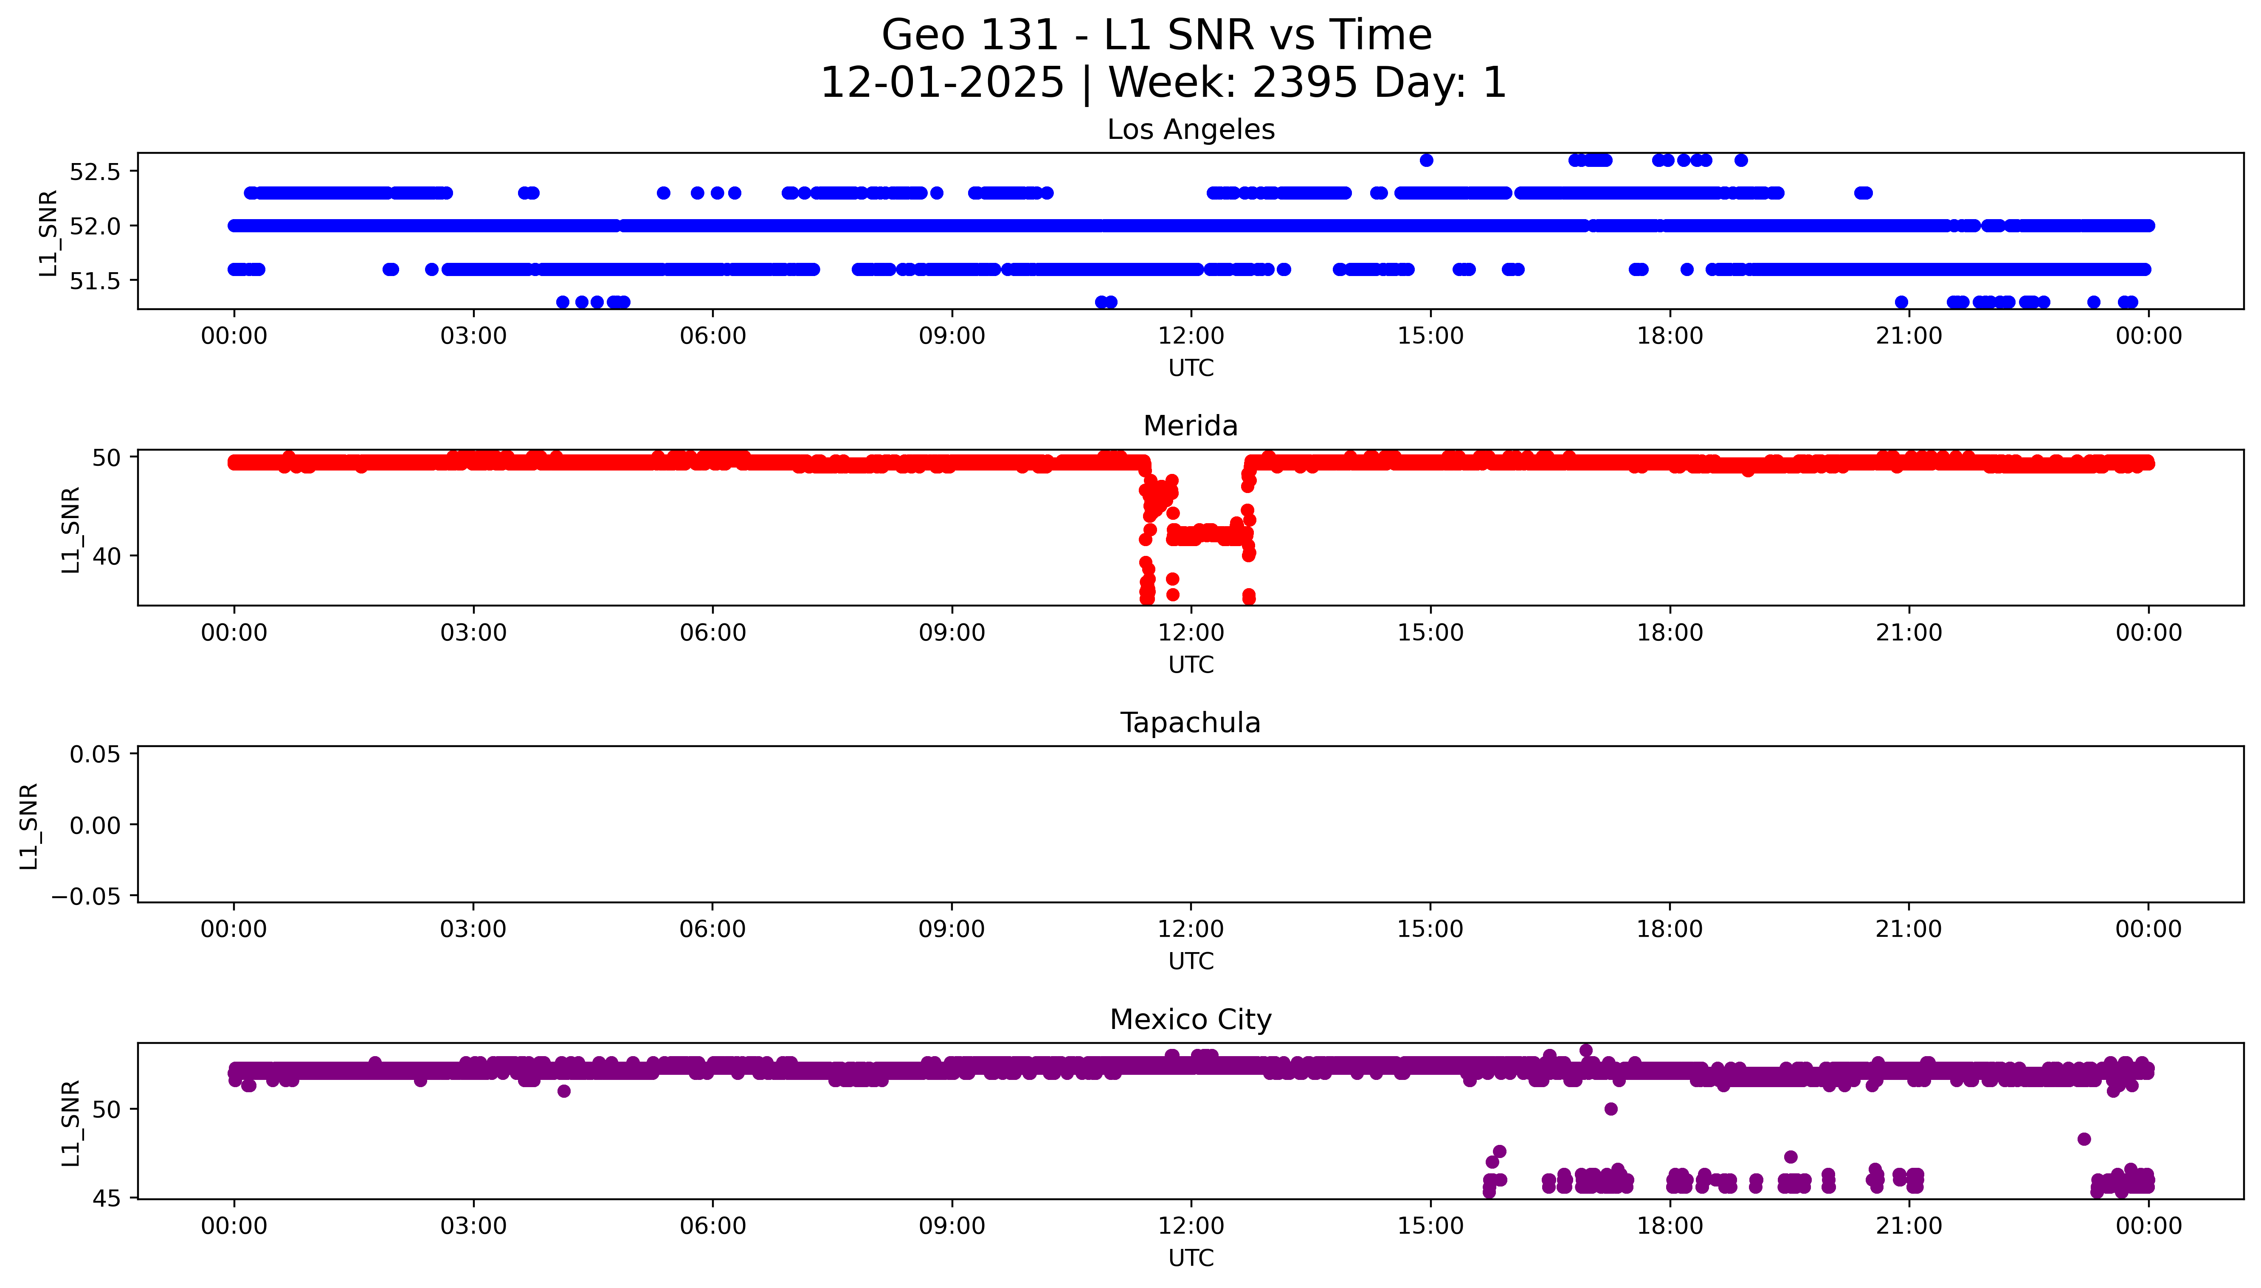Click the 21:00 tick under Mexico City plot

tap(1908, 1226)
